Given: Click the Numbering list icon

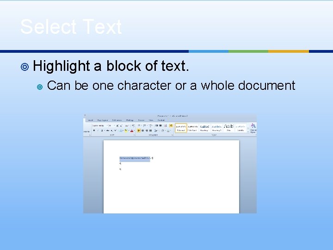Looking at the screenshot, I should [x=145, y=125].
